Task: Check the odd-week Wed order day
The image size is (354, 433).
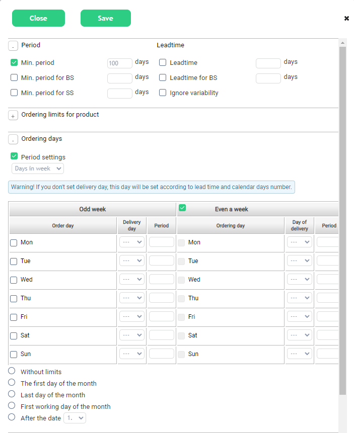Action: pyautogui.click(x=14, y=280)
